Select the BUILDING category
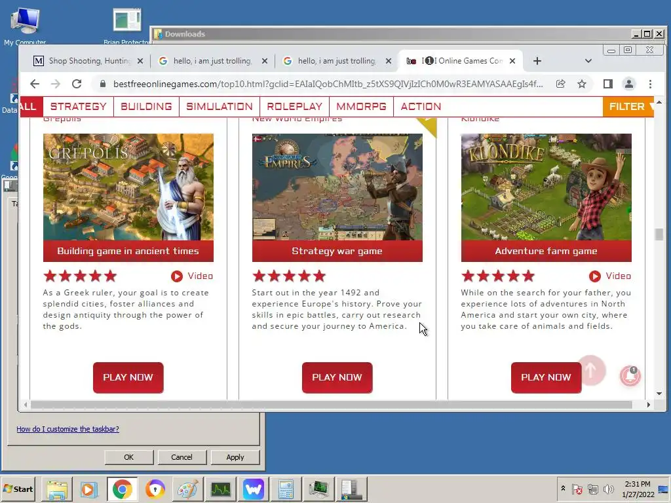 tap(146, 107)
